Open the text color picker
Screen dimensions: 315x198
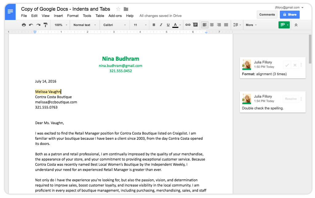click(x=176, y=25)
